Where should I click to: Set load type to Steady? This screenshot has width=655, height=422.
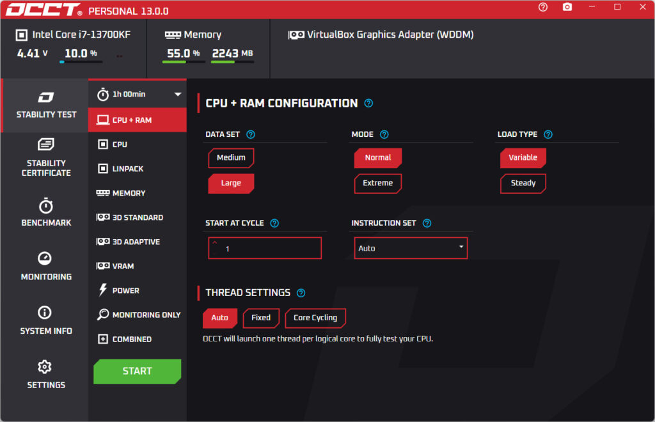coord(523,184)
